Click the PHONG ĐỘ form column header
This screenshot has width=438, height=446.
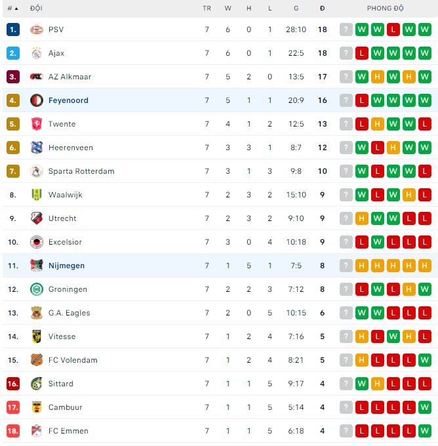[385, 9]
